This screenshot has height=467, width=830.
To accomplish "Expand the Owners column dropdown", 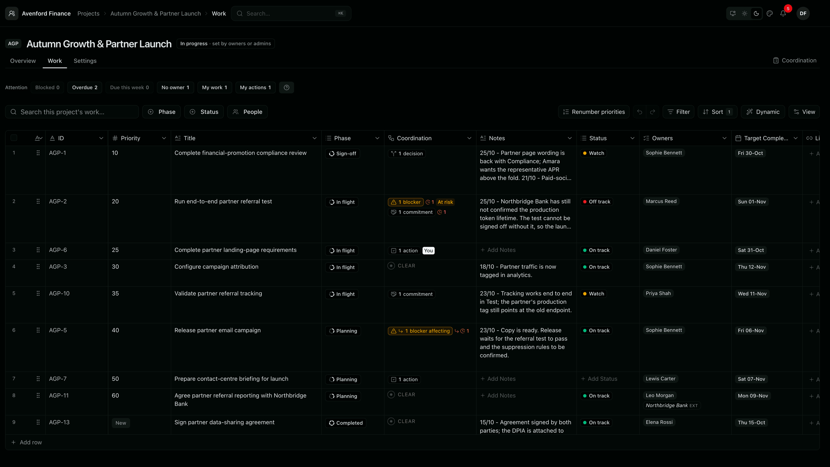I will pos(724,138).
